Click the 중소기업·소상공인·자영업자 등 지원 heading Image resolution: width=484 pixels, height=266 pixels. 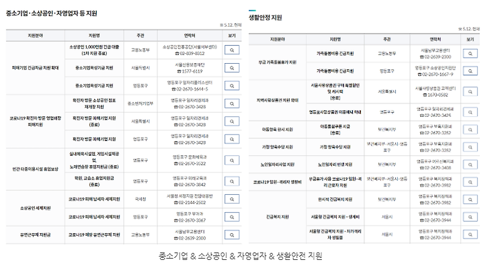click(52, 13)
